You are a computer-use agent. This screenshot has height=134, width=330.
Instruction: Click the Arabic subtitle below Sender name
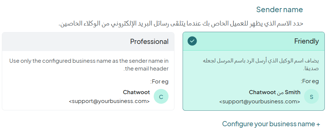[x=181, y=24]
